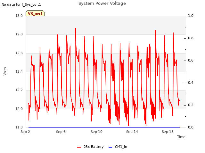Screen dimensions: 205x153
Task: Click the Sep 10 date tick label
Action: (x=96, y=132)
